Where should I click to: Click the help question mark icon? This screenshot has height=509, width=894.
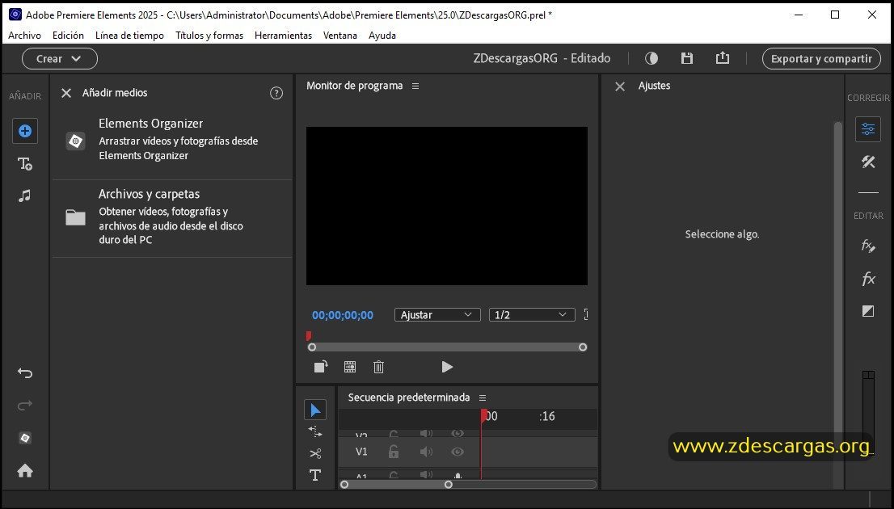pyautogui.click(x=276, y=93)
